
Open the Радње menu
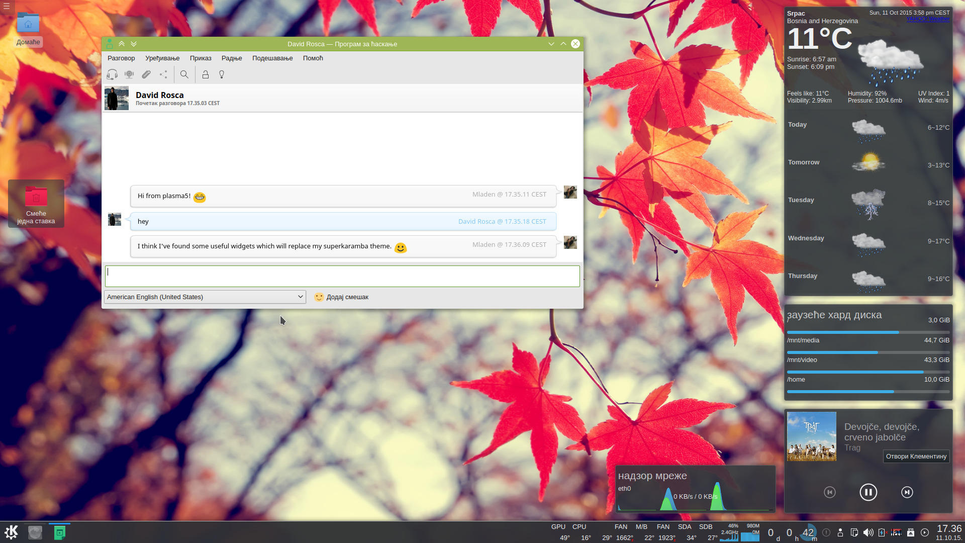click(x=232, y=58)
